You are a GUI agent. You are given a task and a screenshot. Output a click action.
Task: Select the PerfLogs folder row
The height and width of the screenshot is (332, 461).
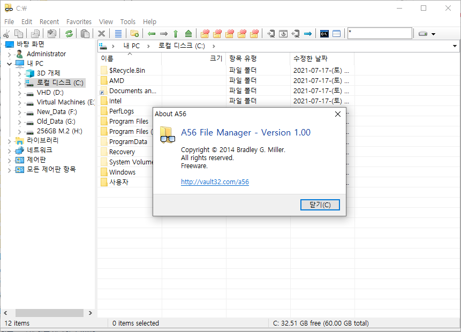pos(122,111)
